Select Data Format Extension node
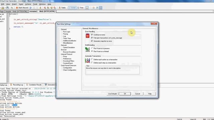The width and height of the screenshot is (214, 120). tap(69, 65)
